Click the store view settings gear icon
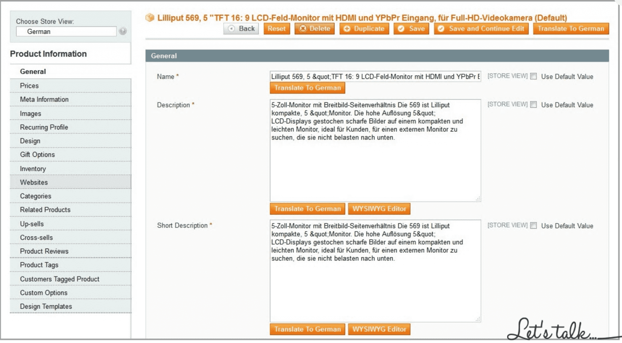This screenshot has height=343, width=622. [123, 31]
